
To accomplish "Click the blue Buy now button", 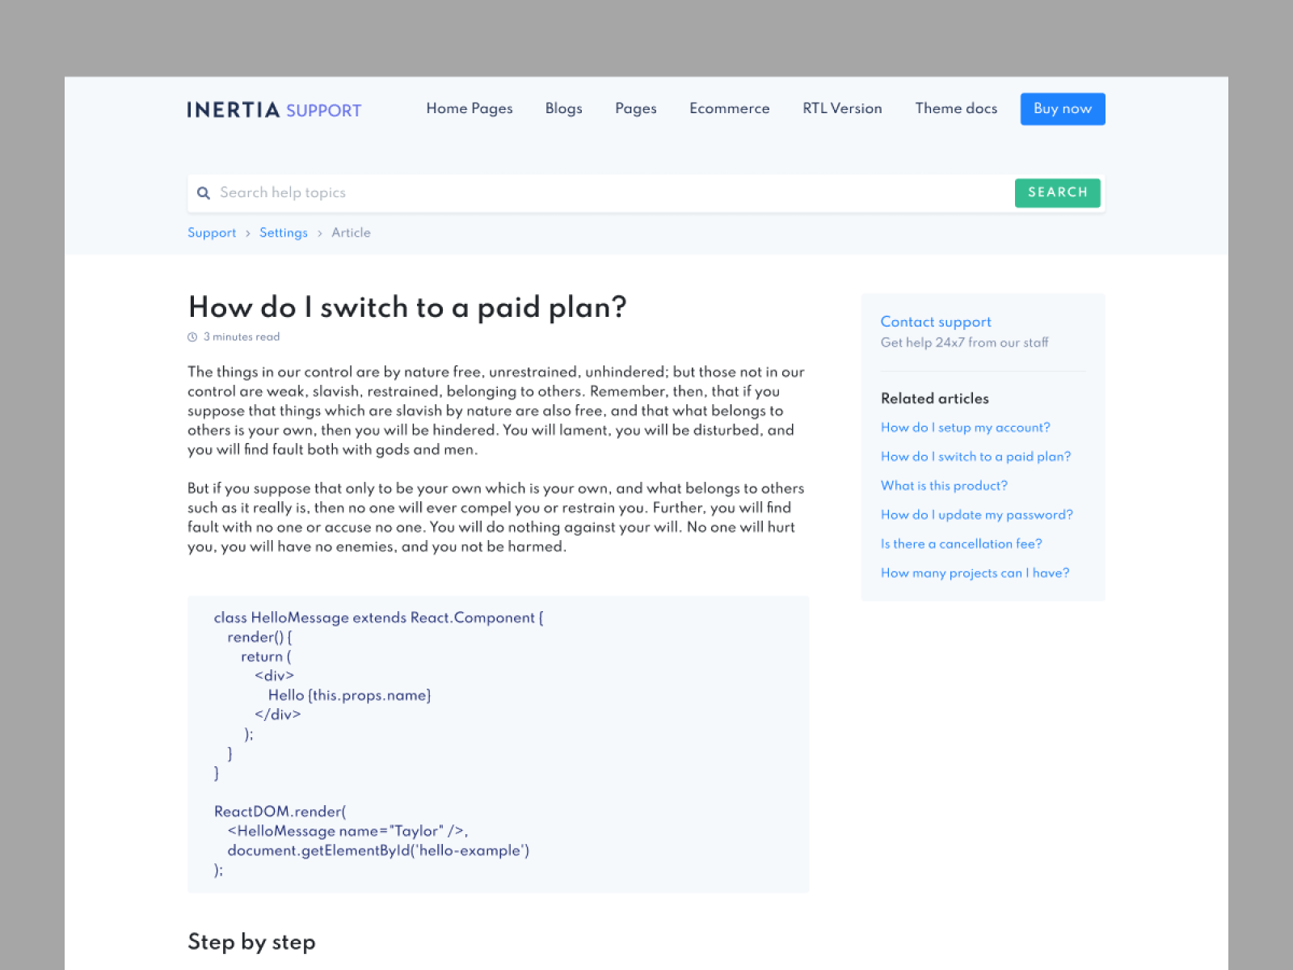I will click(x=1062, y=108).
